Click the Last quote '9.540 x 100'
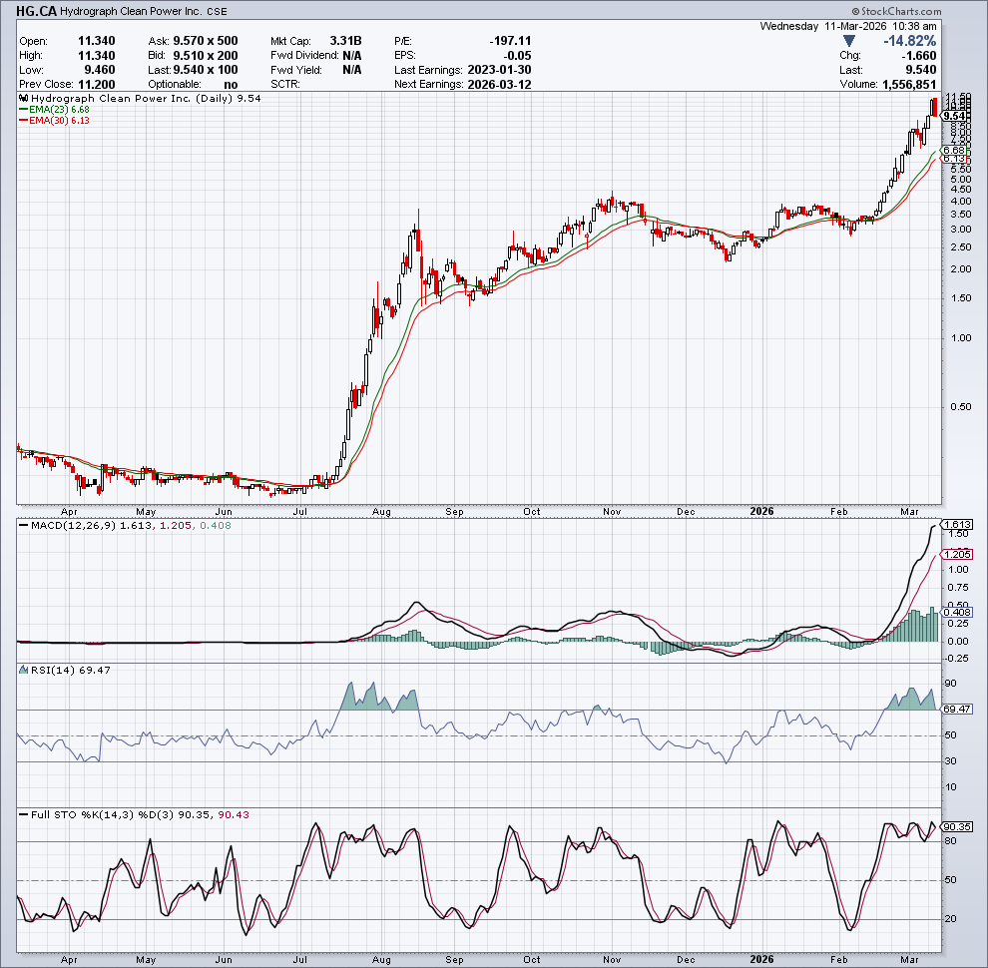Screen dimensions: 988x968 point(206,70)
